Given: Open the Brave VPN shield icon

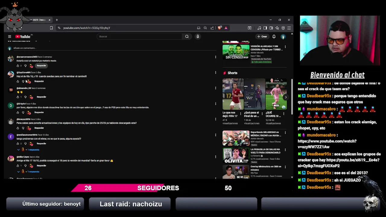Looking at the screenshot, I should (283, 28).
